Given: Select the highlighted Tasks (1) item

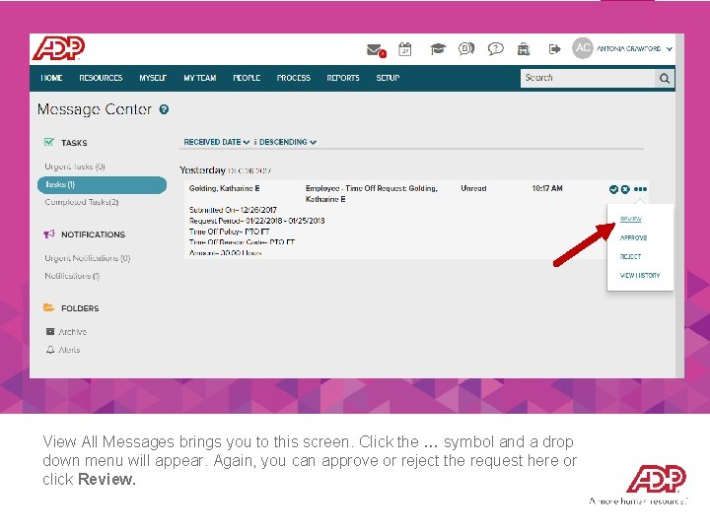Looking at the screenshot, I should click(102, 184).
